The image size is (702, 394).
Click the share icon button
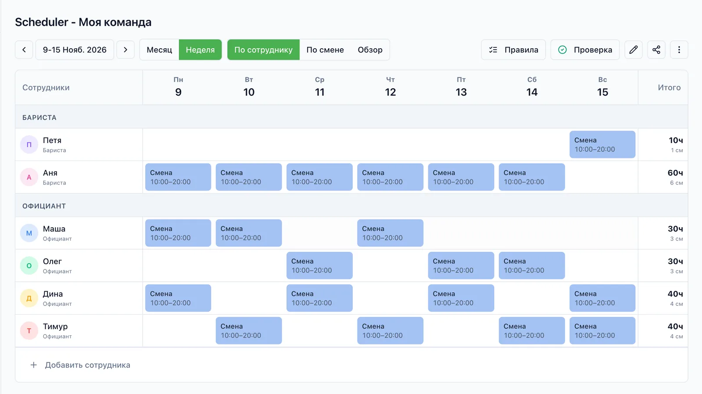[656, 50]
